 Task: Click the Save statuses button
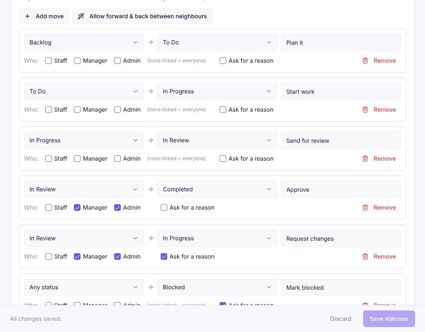[389, 319]
